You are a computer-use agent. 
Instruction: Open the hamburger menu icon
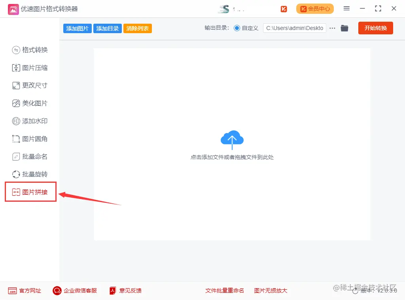pos(346,9)
